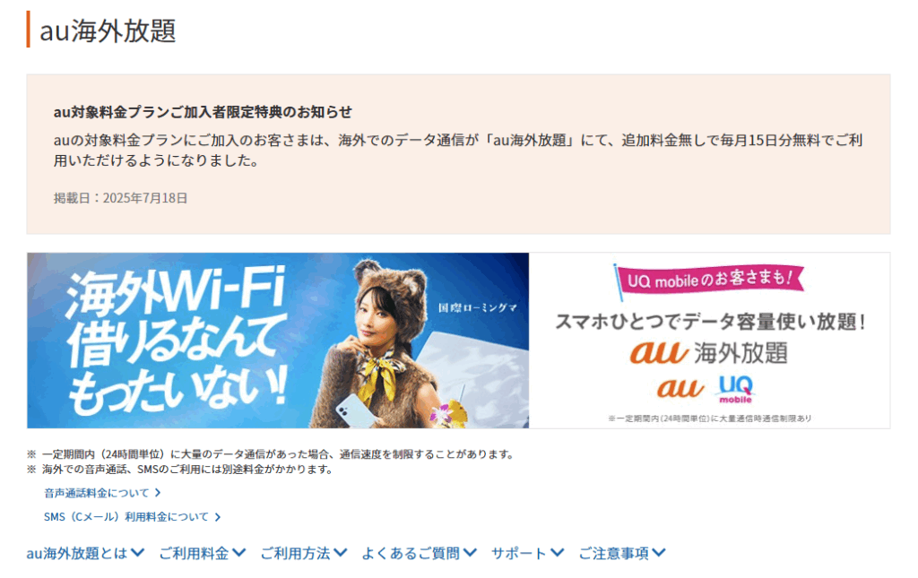Go to the ご注意事項 section
Viewport: 918px width, 578px height.
[x=613, y=553]
